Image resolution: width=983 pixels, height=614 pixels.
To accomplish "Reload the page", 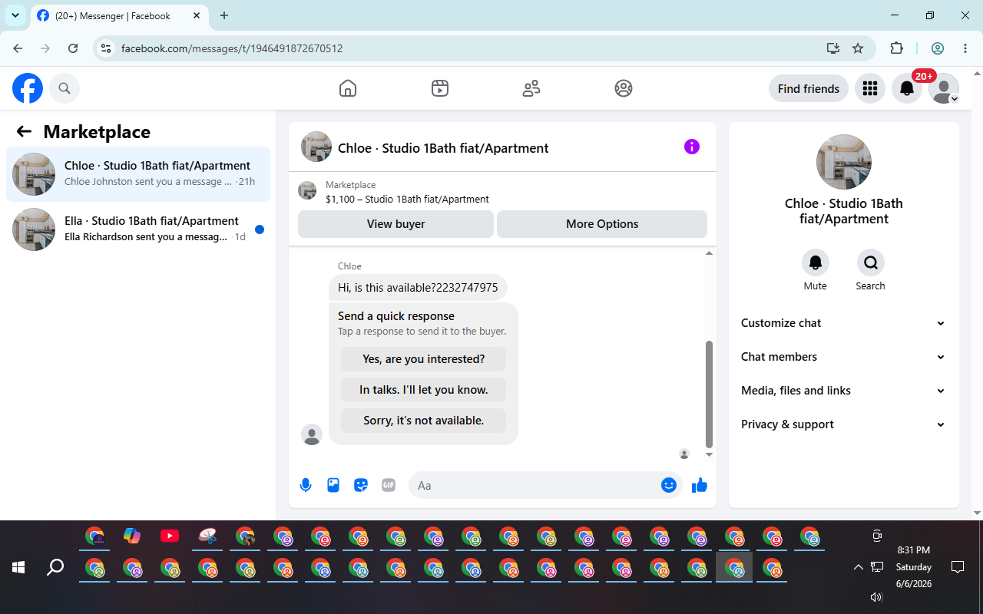I will click(x=73, y=48).
